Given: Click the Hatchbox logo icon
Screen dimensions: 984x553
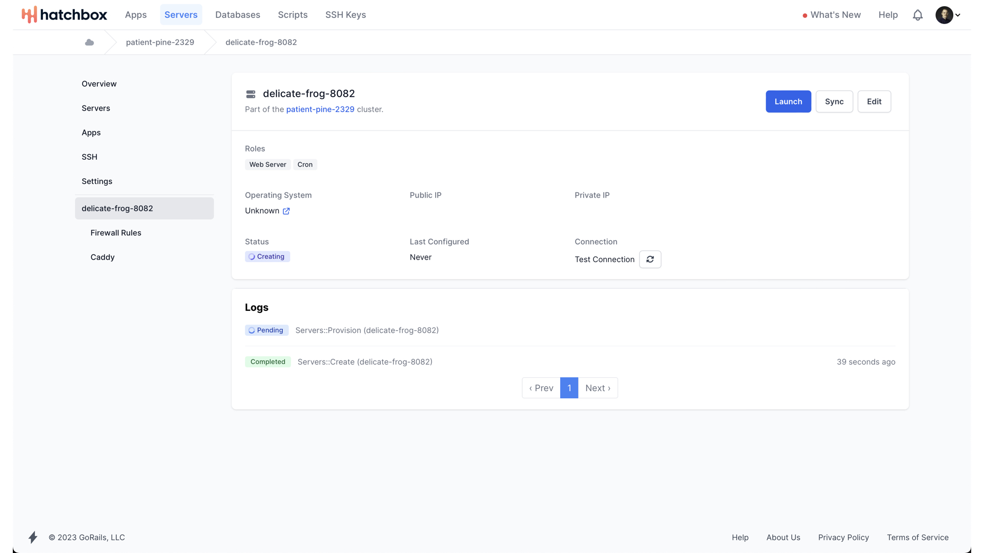Looking at the screenshot, I should 29,15.
